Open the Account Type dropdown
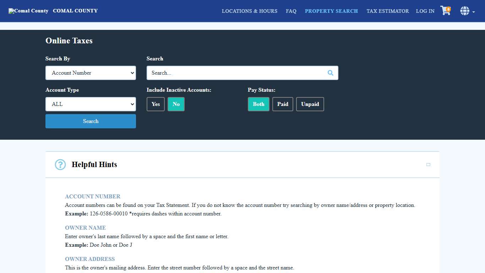 click(91, 104)
